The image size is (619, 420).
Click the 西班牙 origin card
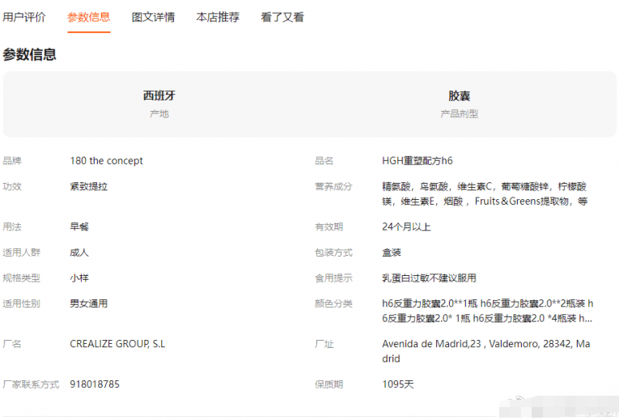[x=159, y=104]
